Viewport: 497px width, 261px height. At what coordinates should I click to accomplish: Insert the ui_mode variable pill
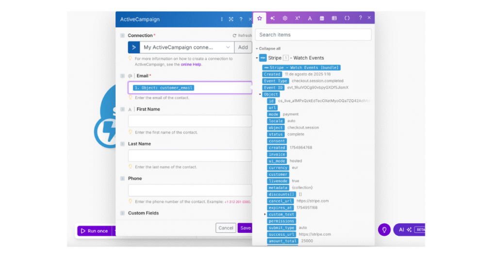tap(277, 161)
